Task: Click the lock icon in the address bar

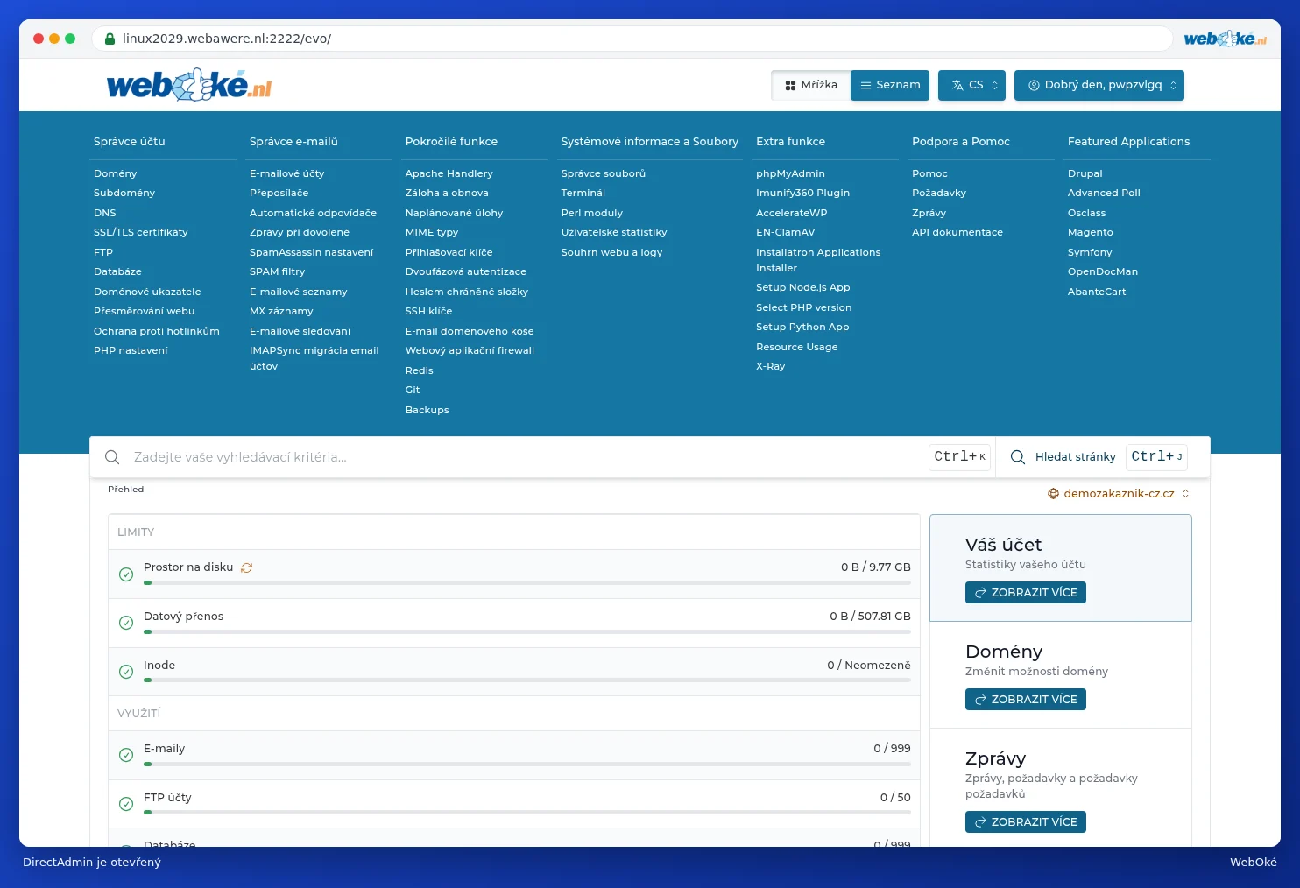Action: pyautogui.click(x=110, y=39)
